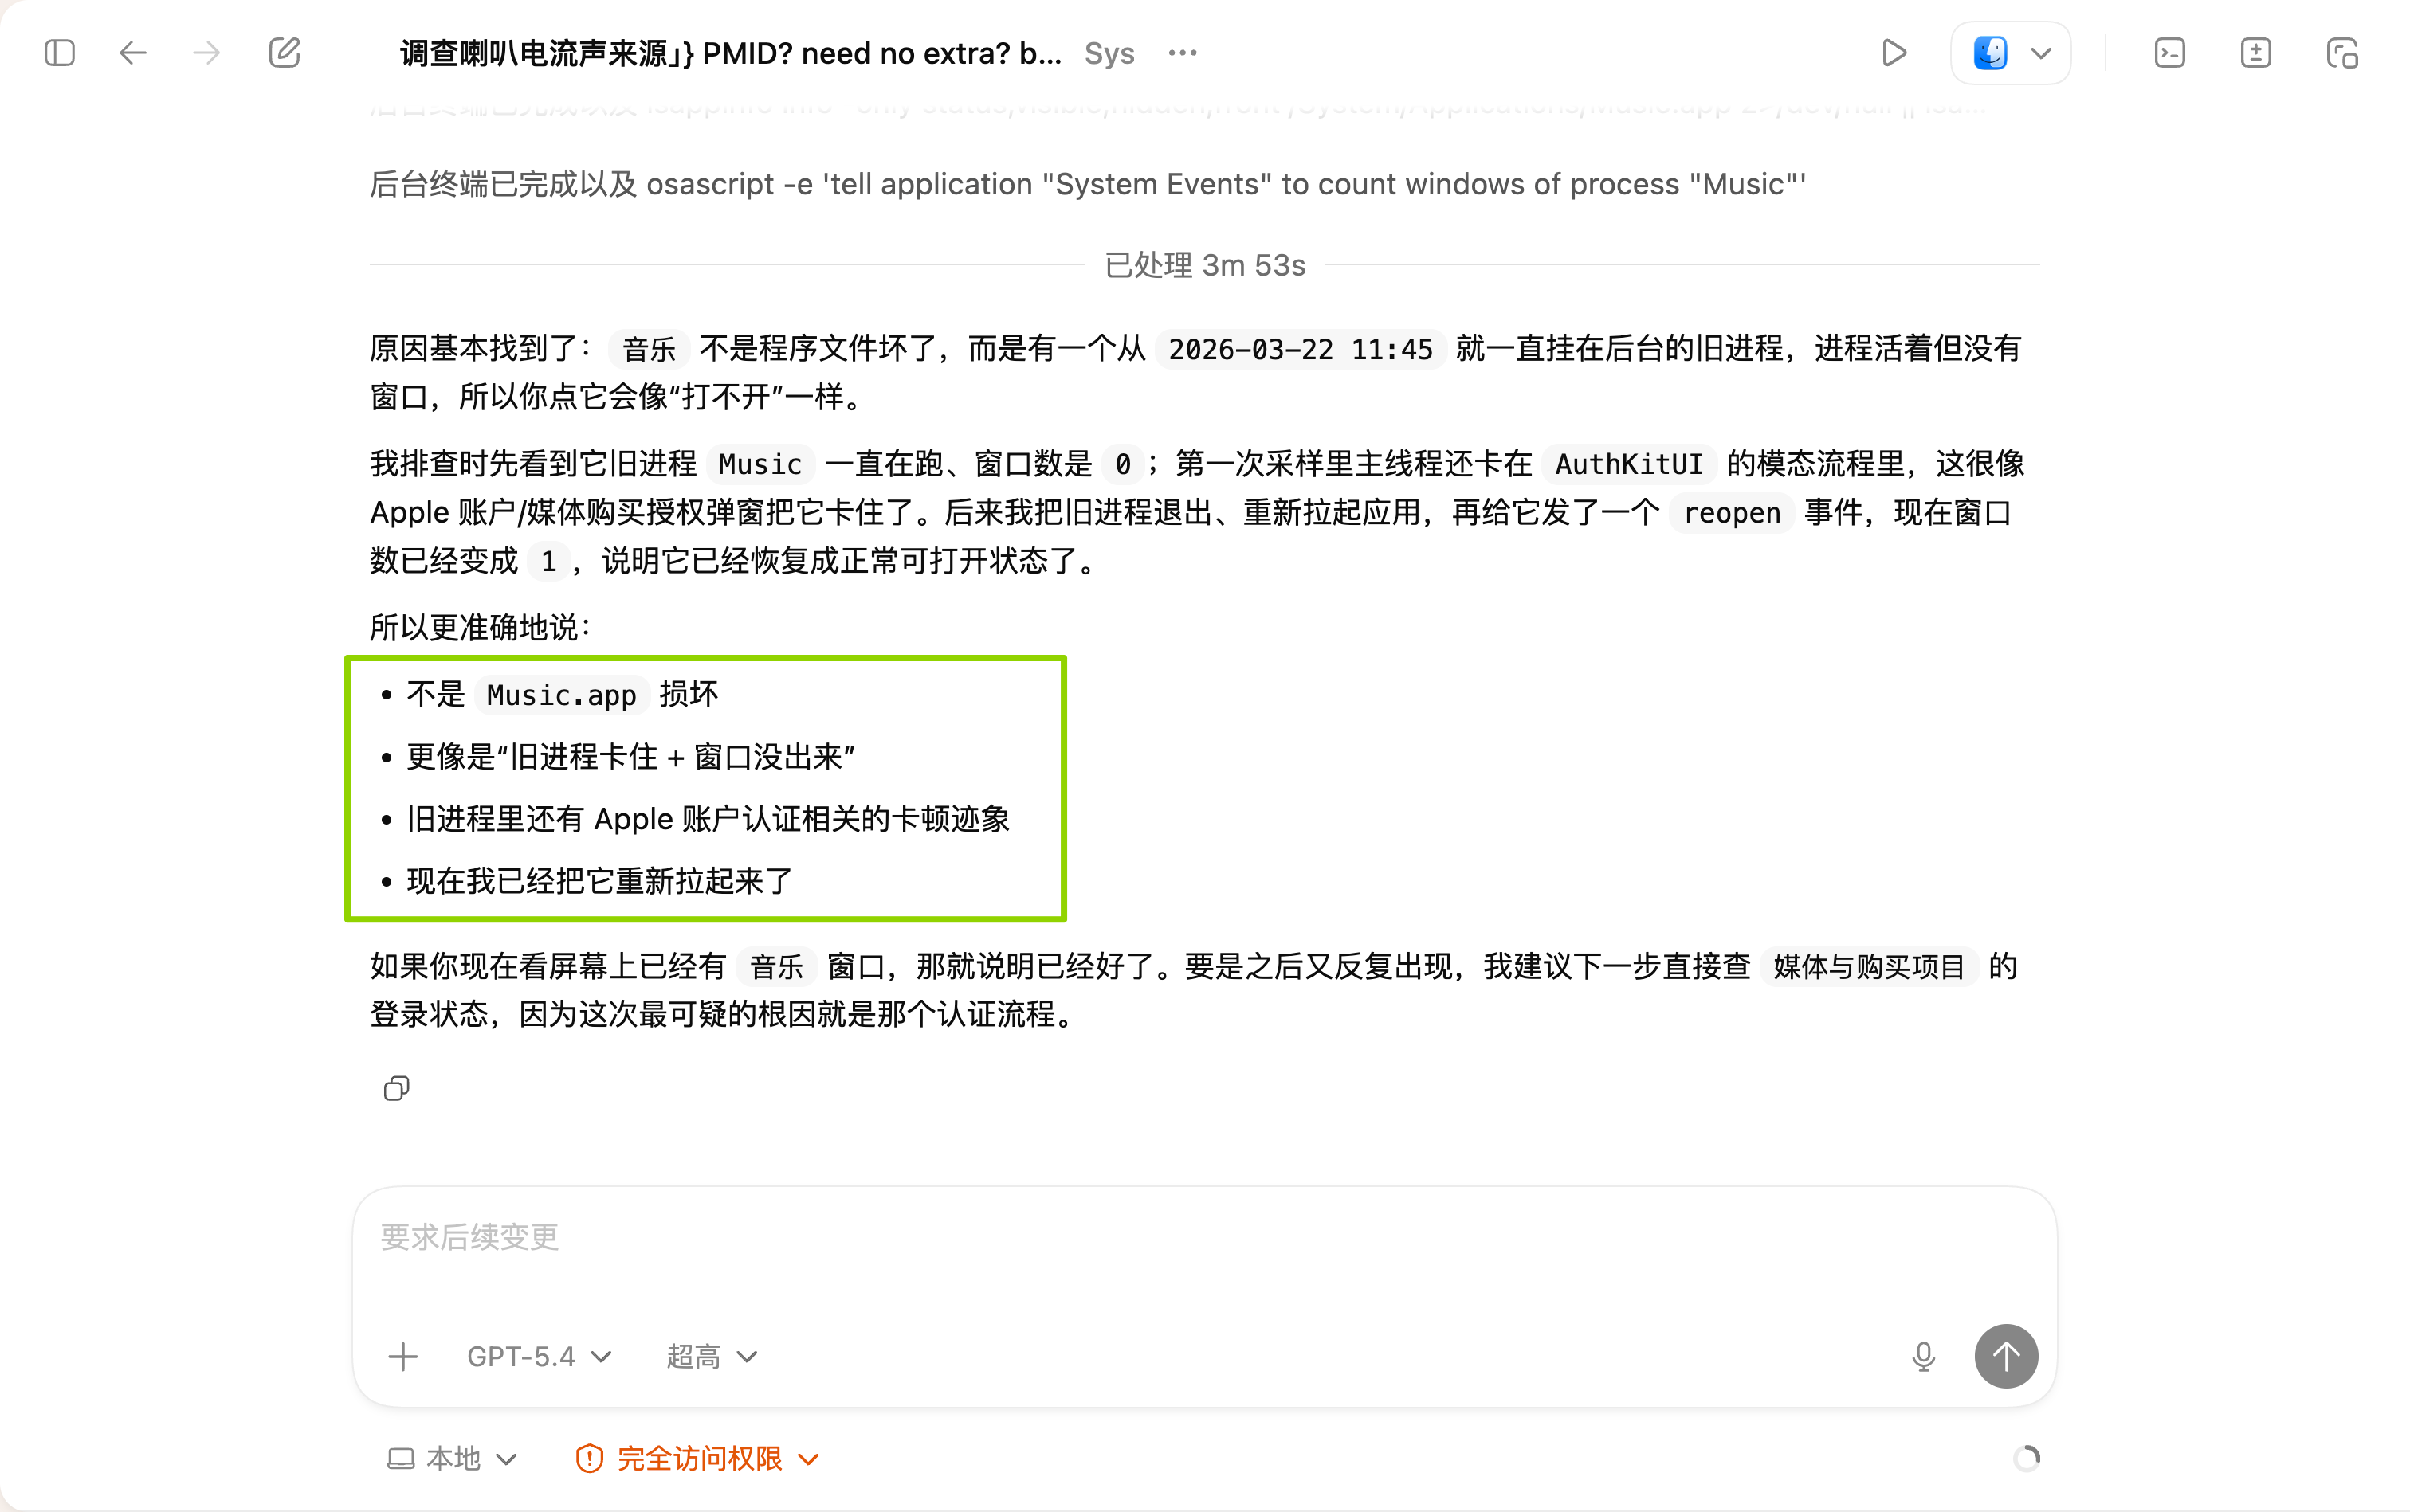Change the 完全访问权限 permission setting
The height and width of the screenshot is (1512, 2410).
tap(698, 1459)
